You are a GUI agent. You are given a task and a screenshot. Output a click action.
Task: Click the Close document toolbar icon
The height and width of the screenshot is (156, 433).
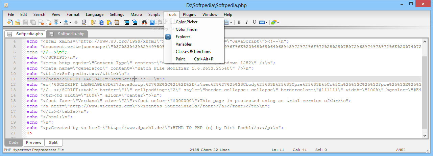(x=41, y=22)
